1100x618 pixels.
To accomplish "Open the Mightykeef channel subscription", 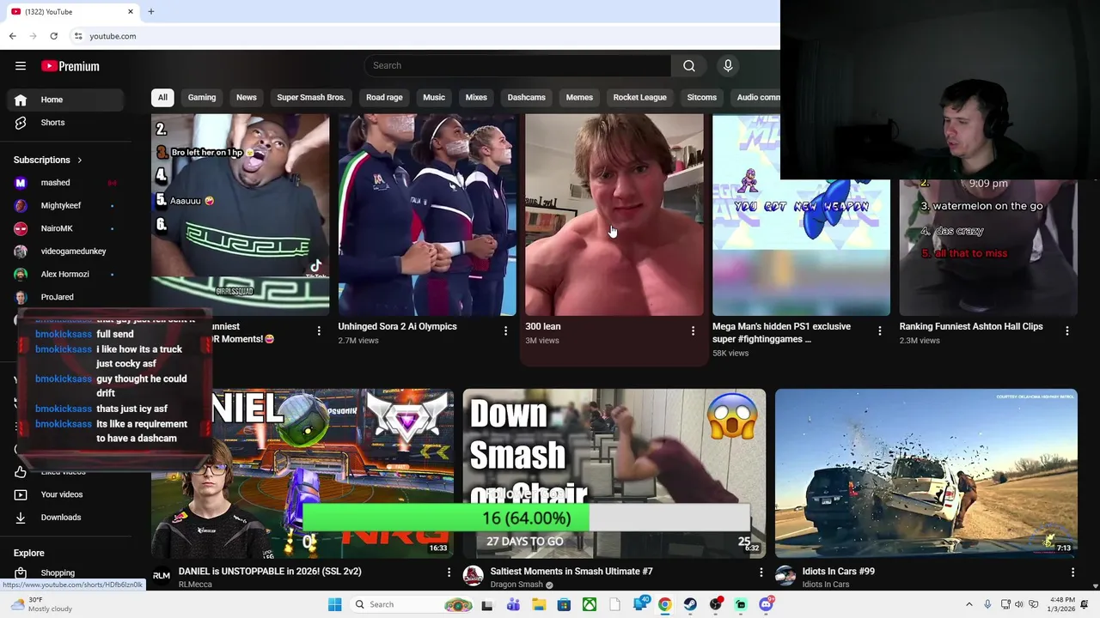I will (65, 206).
